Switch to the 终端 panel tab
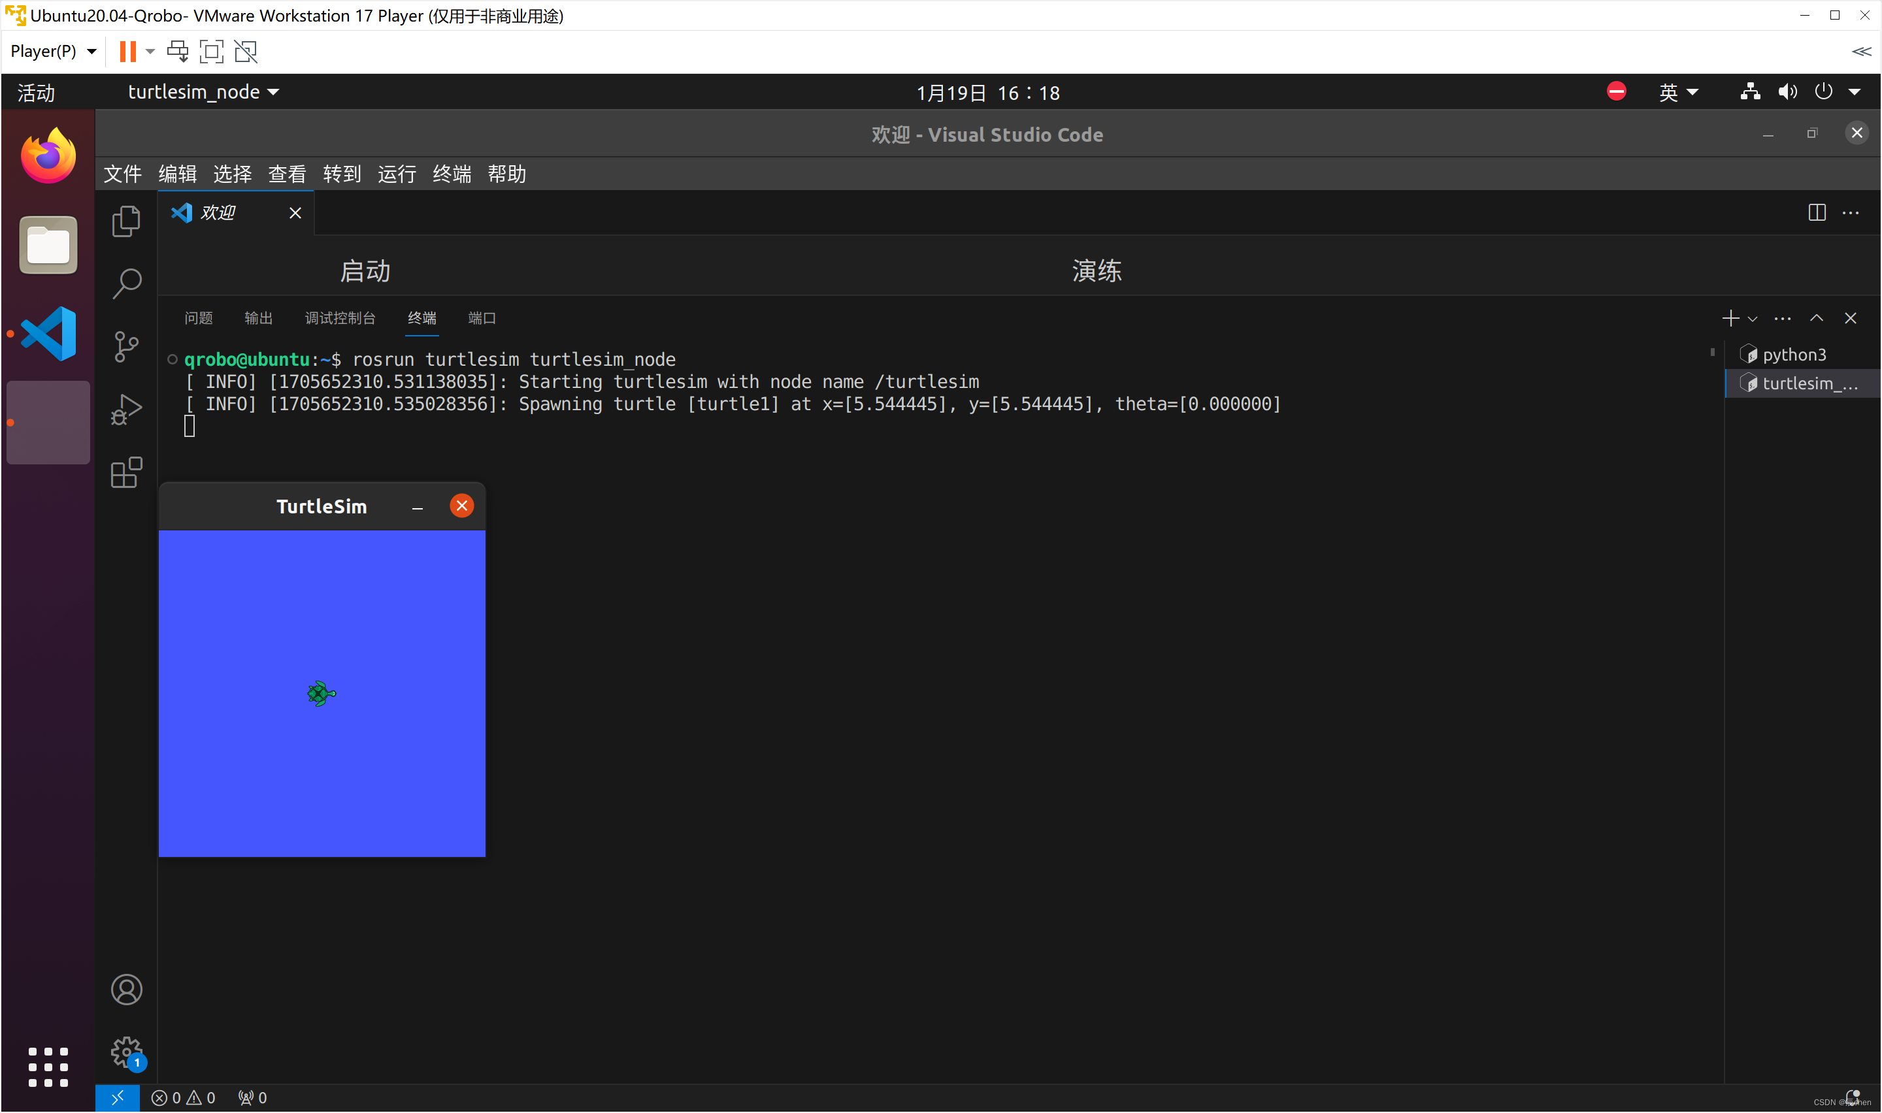The width and height of the screenshot is (1882, 1113). pos(422,318)
